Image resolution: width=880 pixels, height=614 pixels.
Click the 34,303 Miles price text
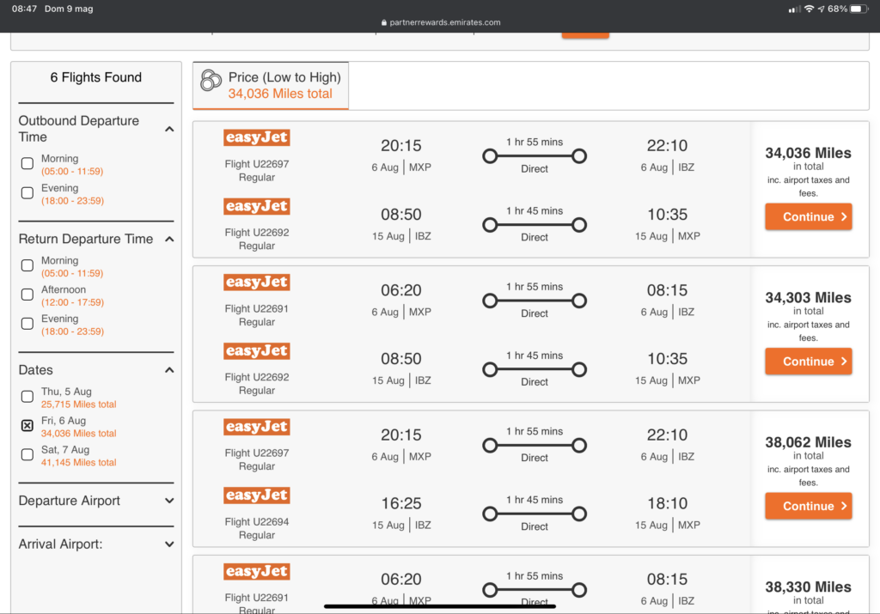[x=808, y=298]
